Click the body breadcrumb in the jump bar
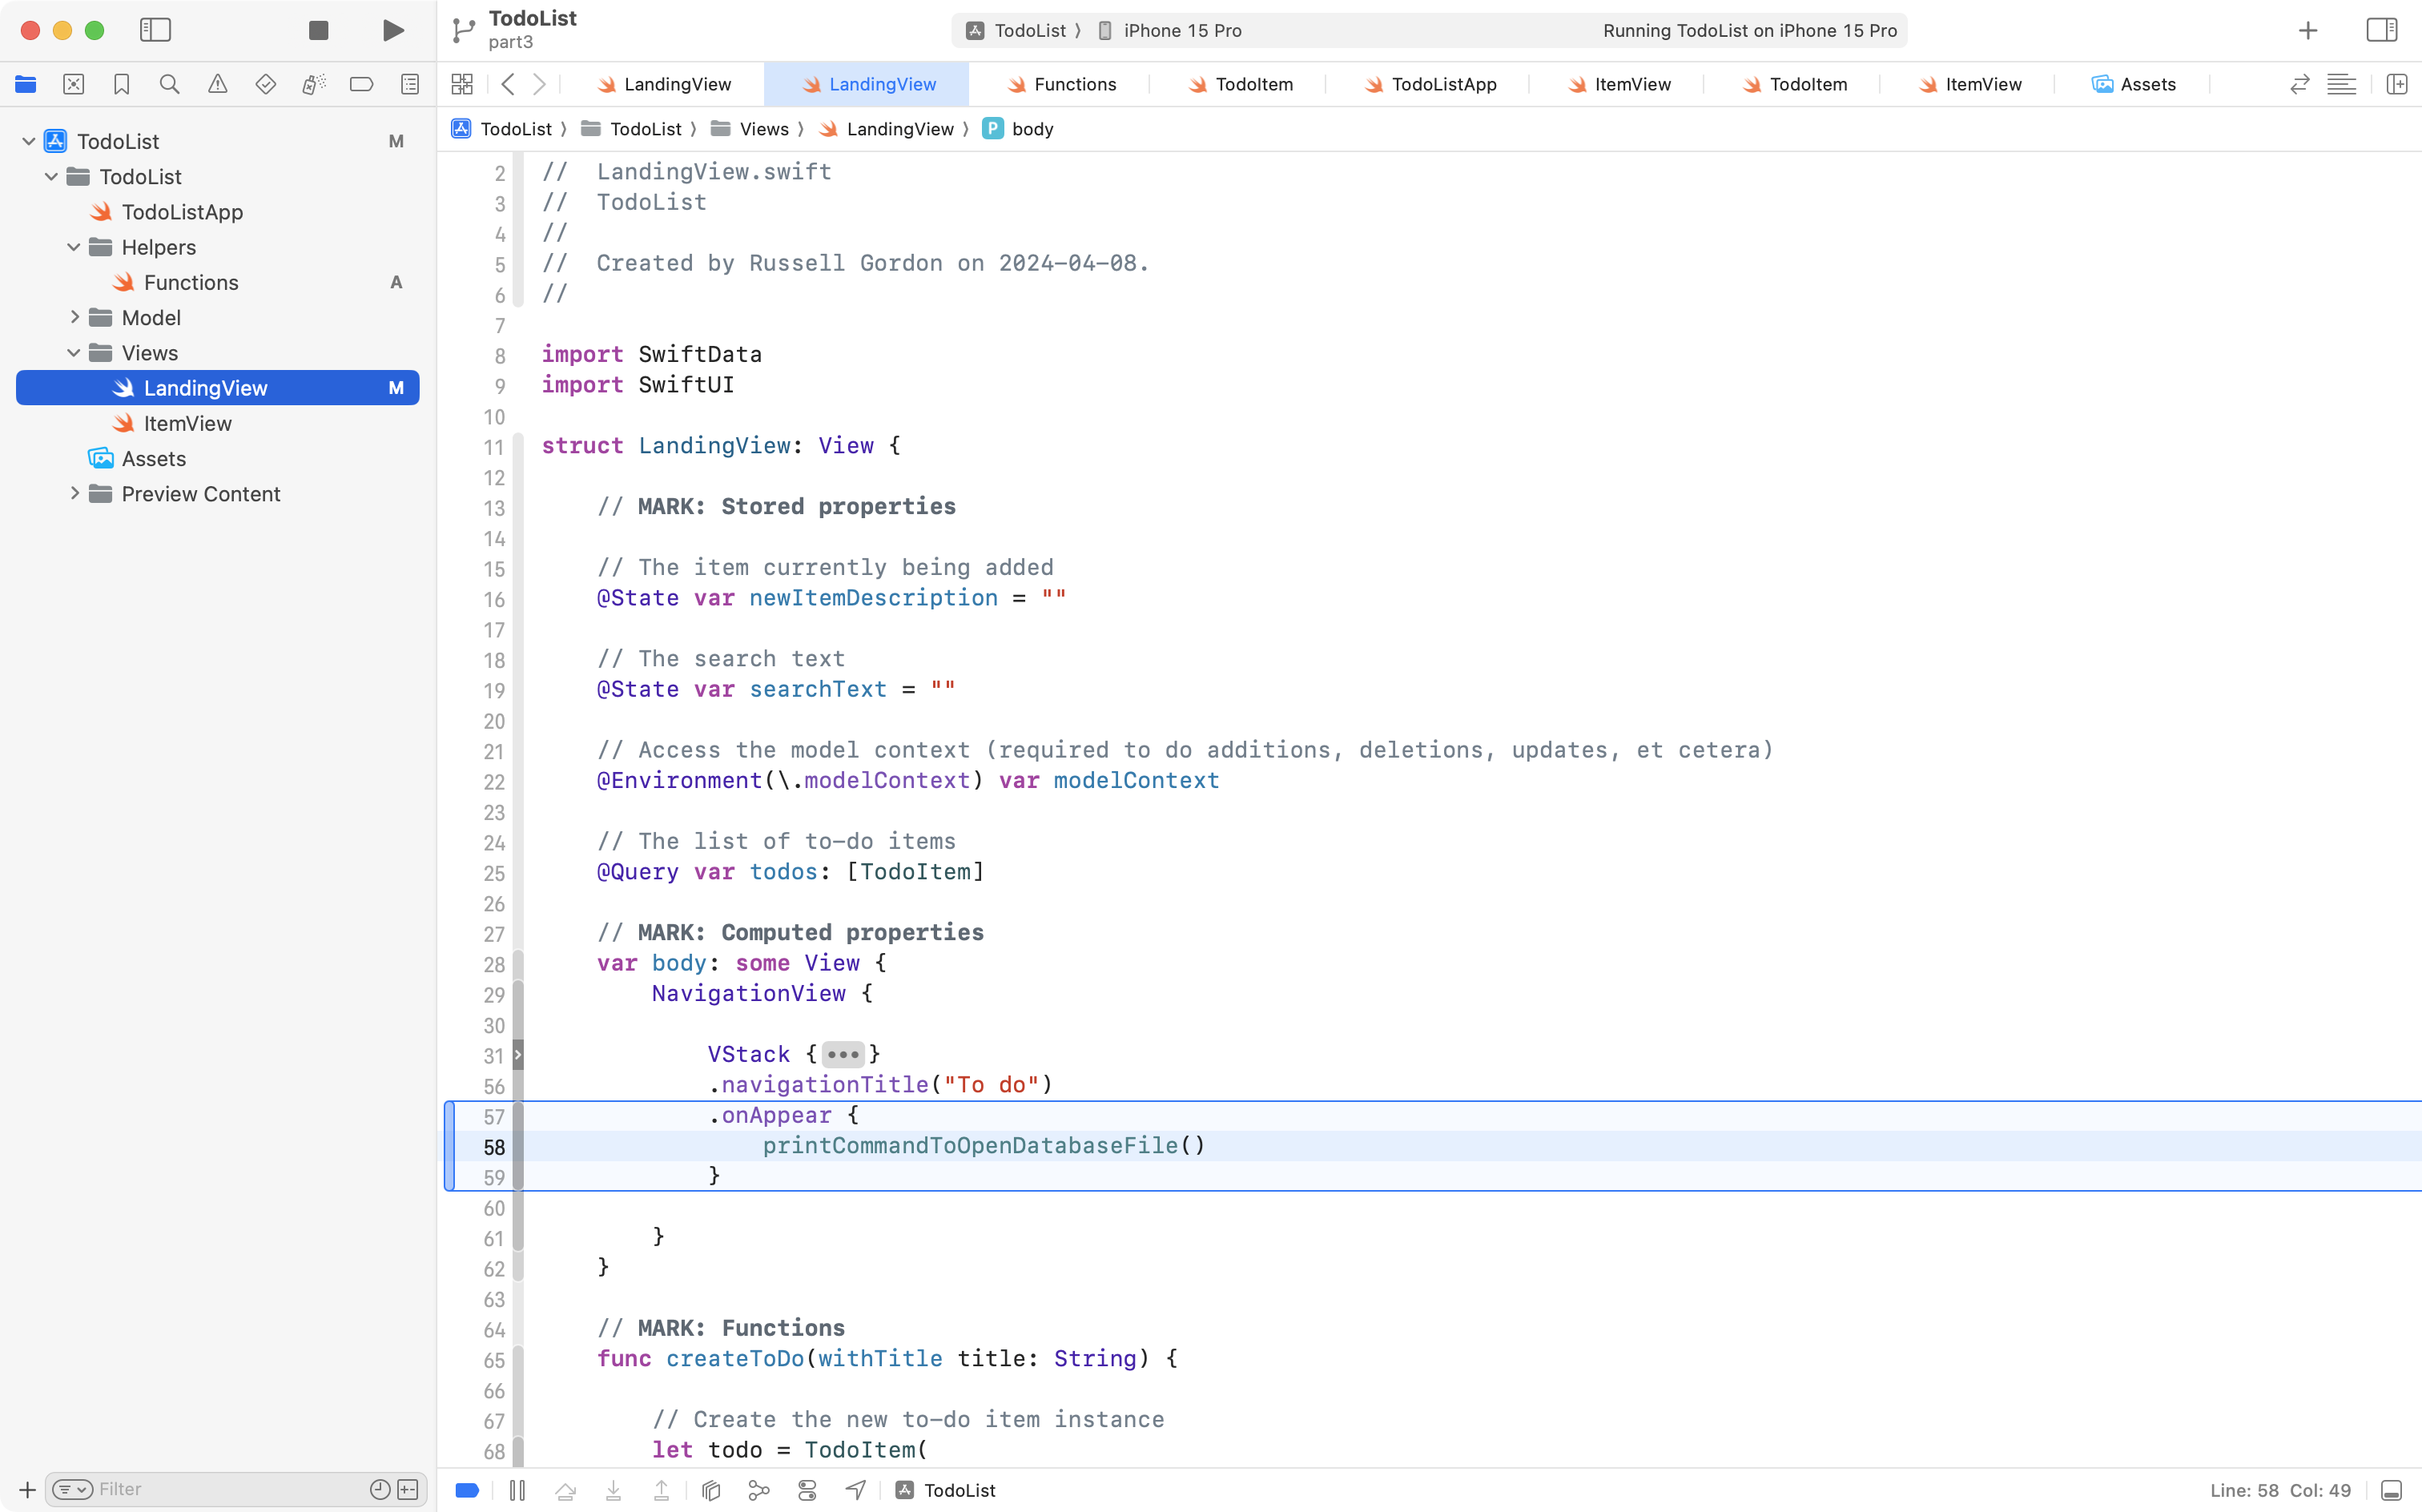The image size is (2422, 1512). pyautogui.click(x=1031, y=128)
